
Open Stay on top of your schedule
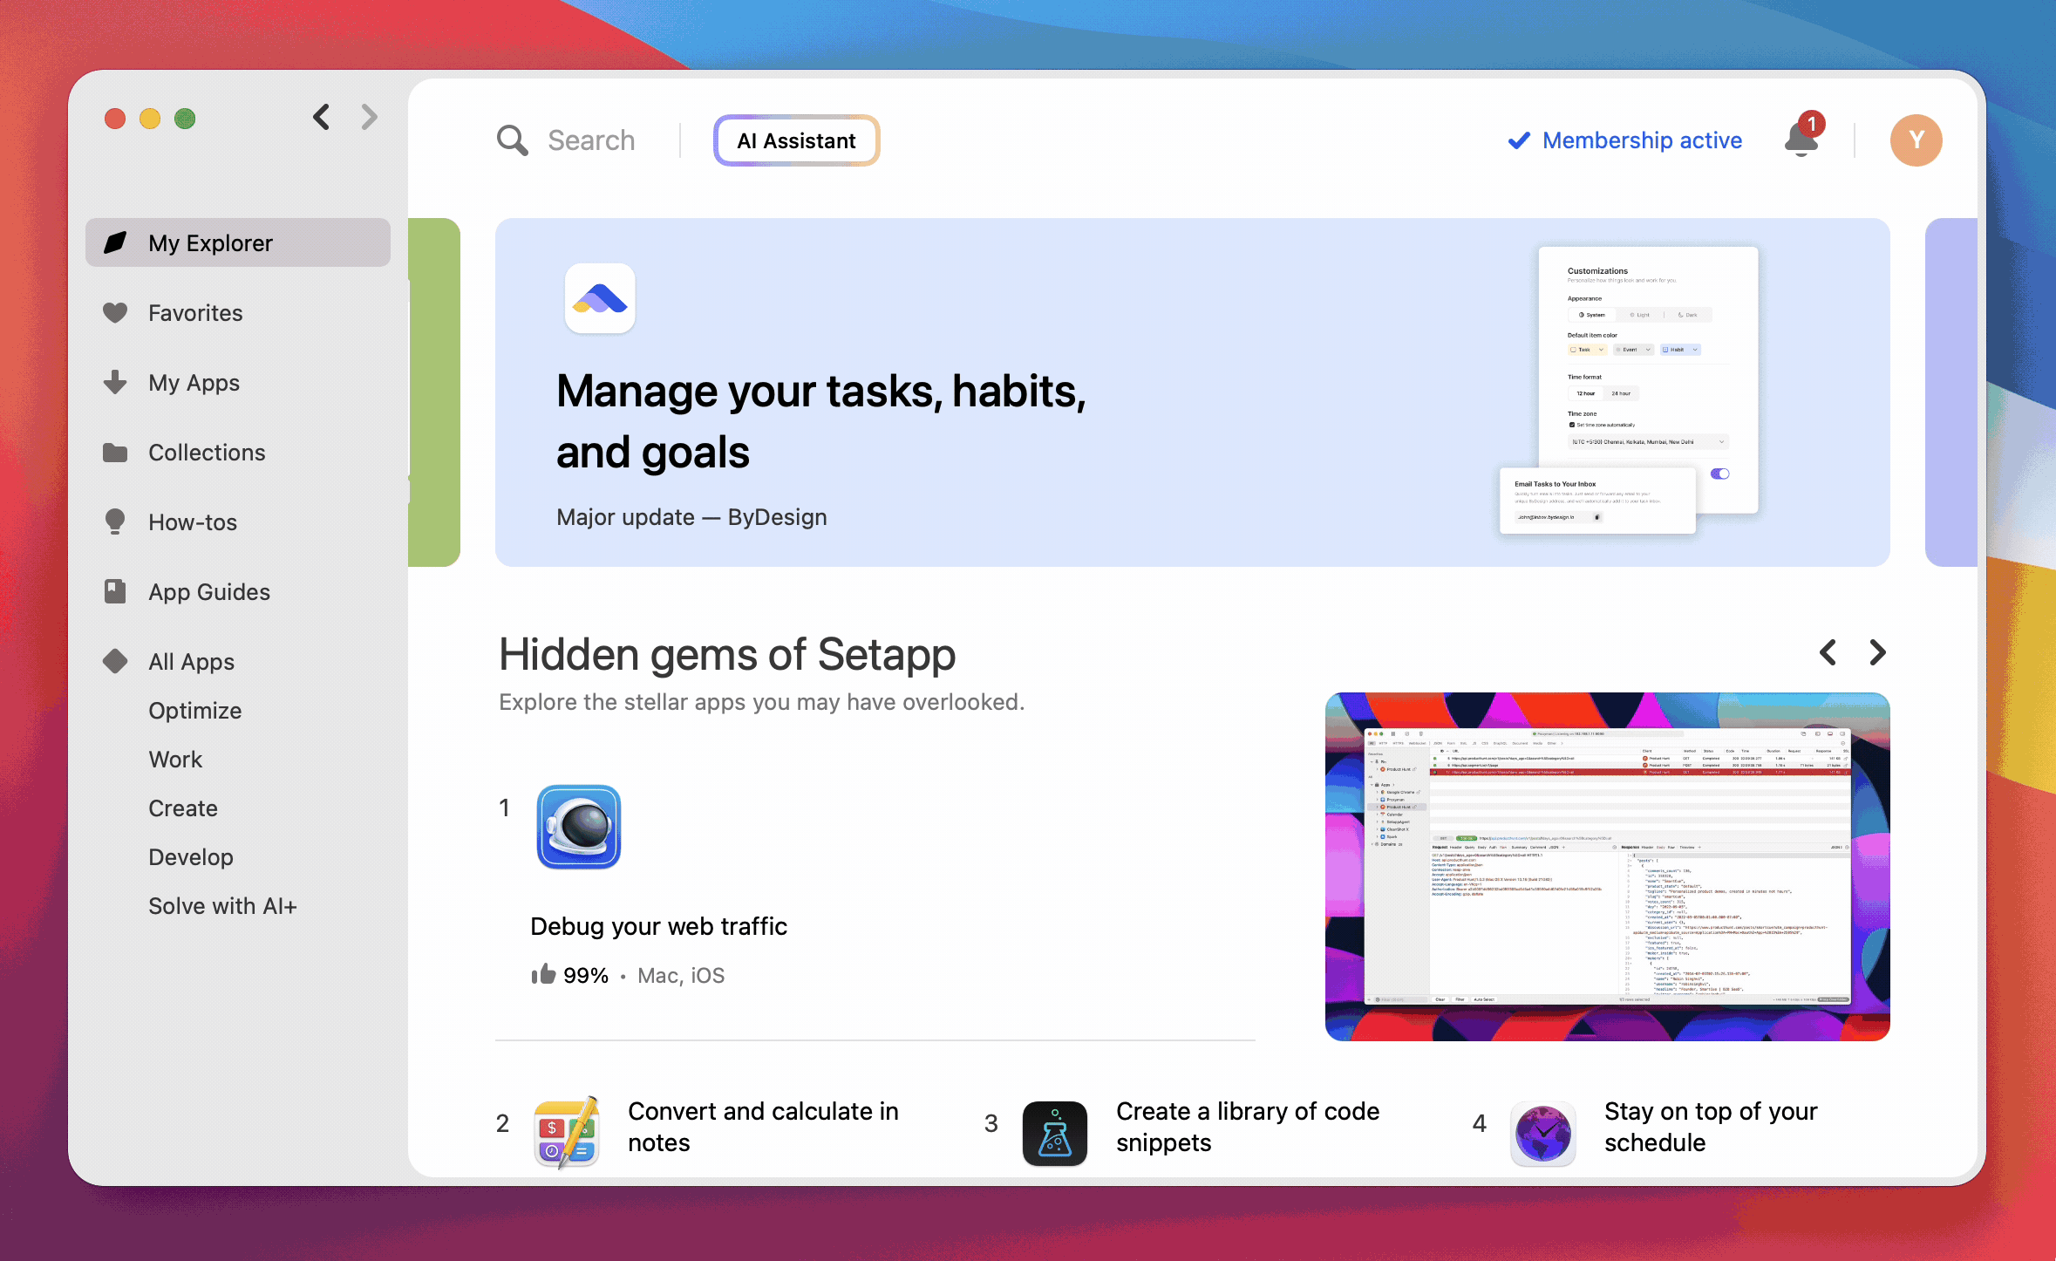click(1711, 1127)
